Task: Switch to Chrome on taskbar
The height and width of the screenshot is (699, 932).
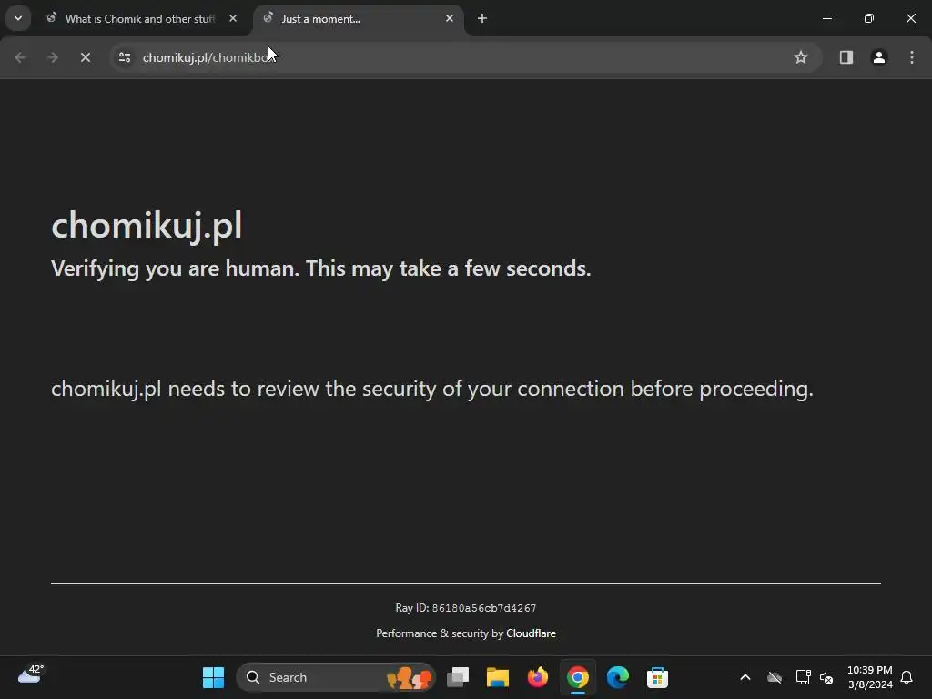Action: [x=578, y=677]
